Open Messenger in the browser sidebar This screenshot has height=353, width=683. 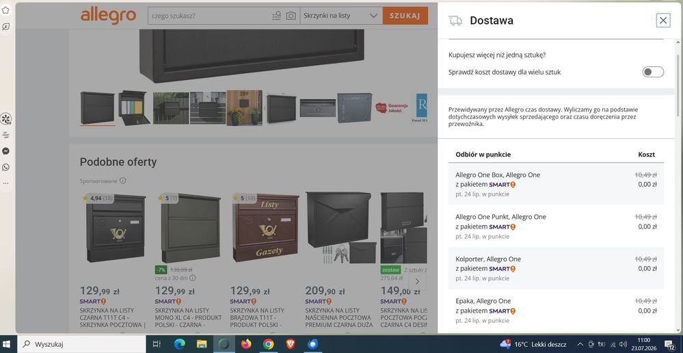tap(5, 151)
